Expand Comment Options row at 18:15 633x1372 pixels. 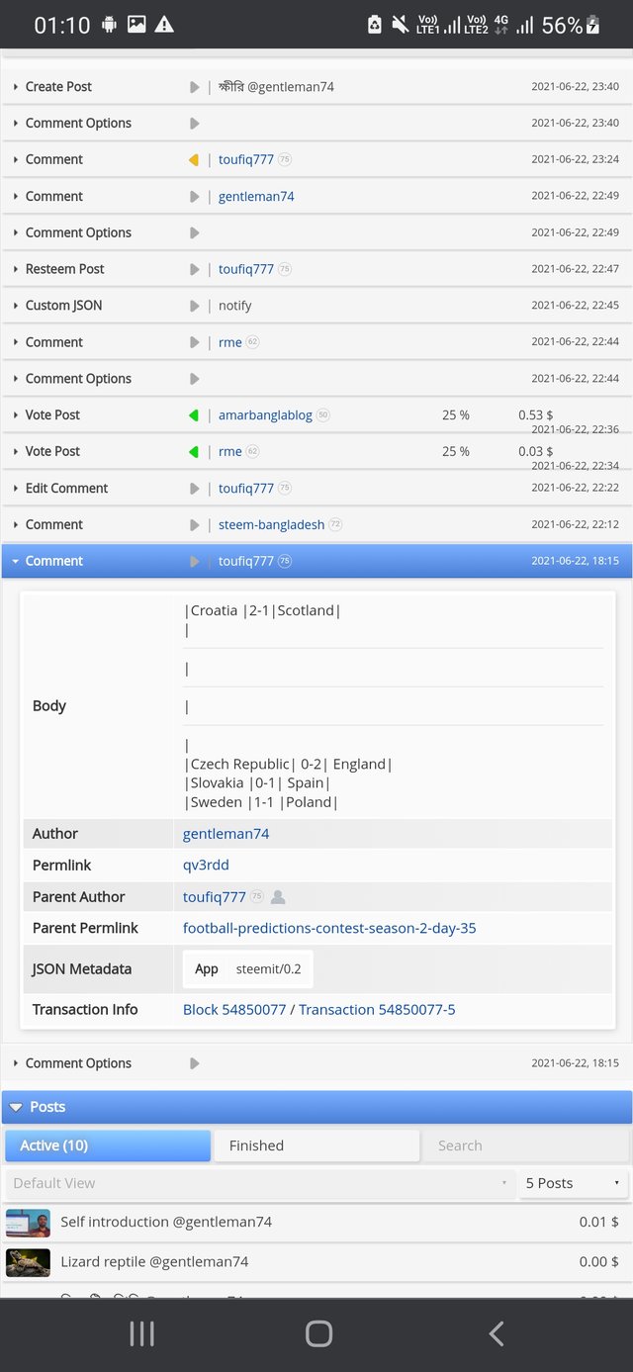(316, 1063)
